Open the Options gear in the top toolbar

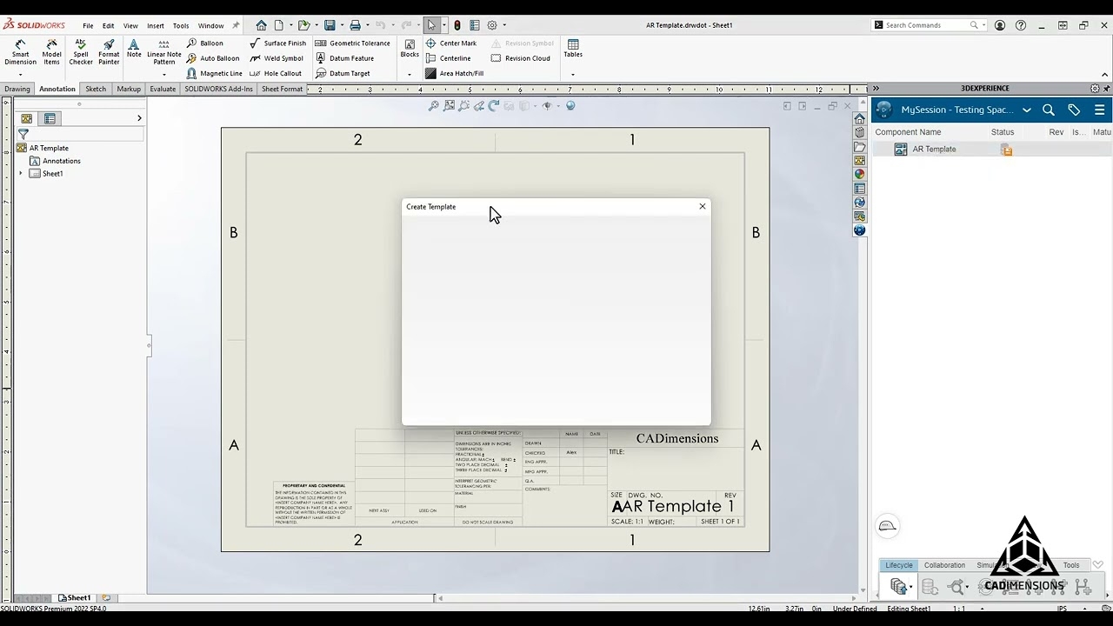(x=492, y=25)
